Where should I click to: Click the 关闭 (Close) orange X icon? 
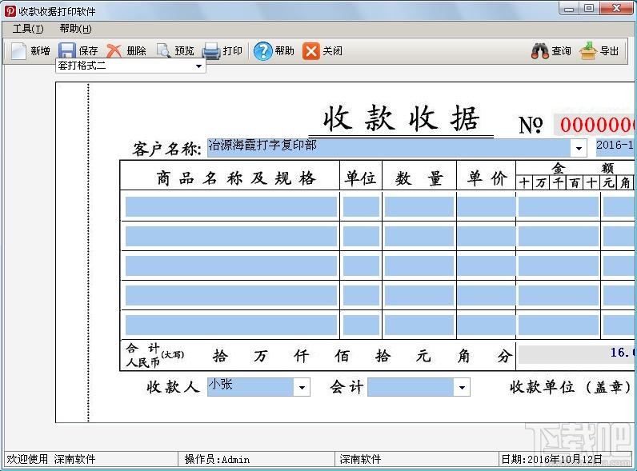(310, 51)
